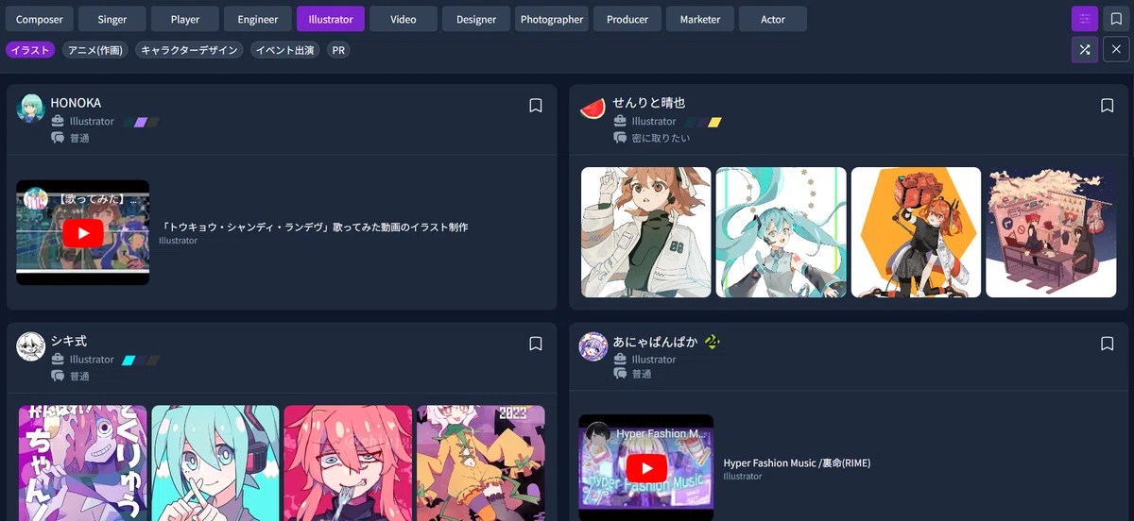Click シキ式's cyan skill level bars
The height and width of the screenshot is (521, 1134).
click(141, 360)
